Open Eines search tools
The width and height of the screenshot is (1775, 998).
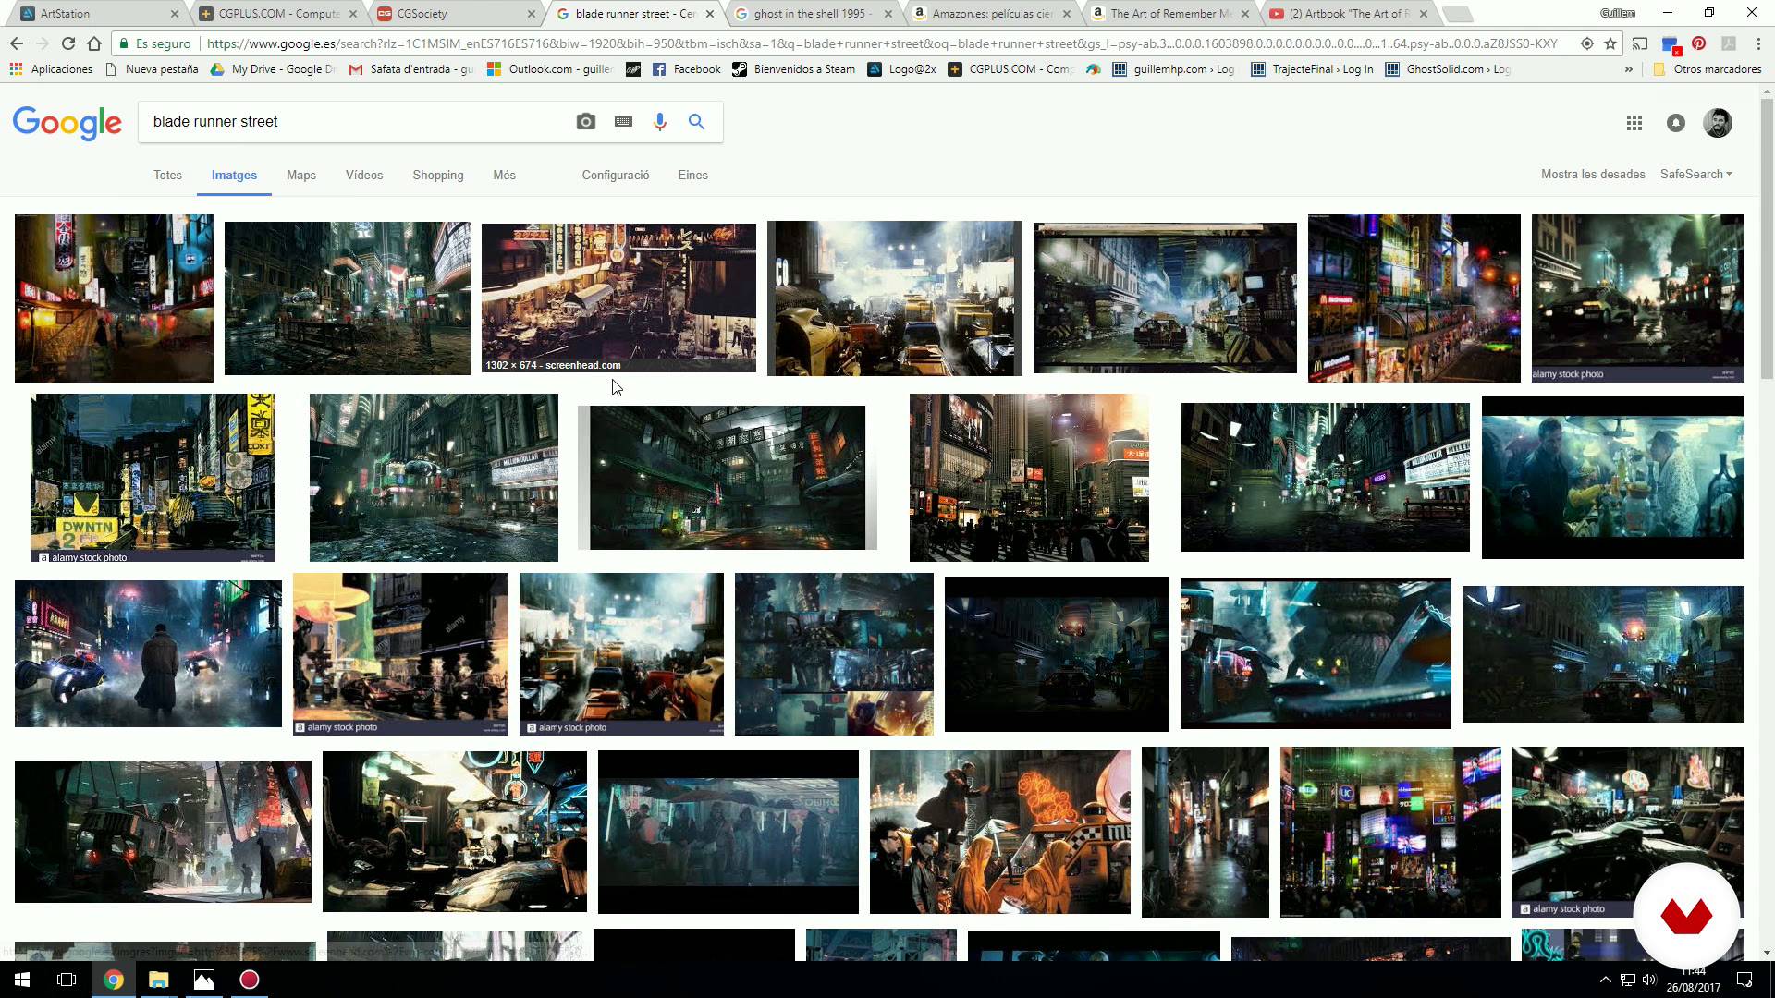pos(692,175)
